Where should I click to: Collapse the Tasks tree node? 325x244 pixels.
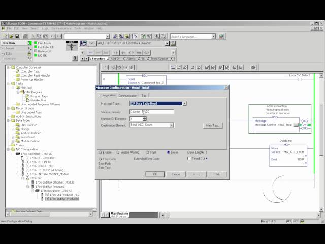pos(8,83)
